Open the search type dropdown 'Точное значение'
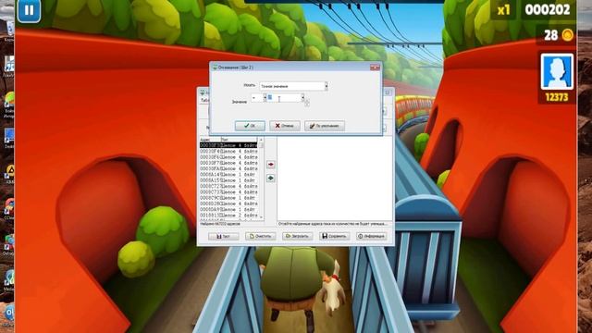The width and height of the screenshot is (592, 333). click(293, 86)
